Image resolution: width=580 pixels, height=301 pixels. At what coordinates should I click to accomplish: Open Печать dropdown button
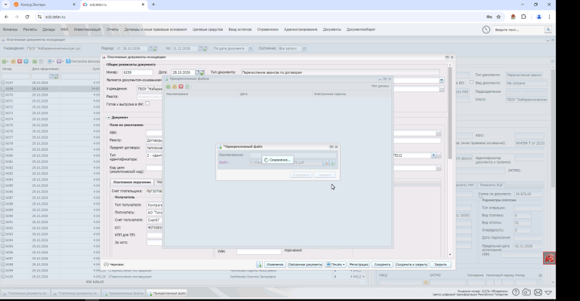coord(335,265)
